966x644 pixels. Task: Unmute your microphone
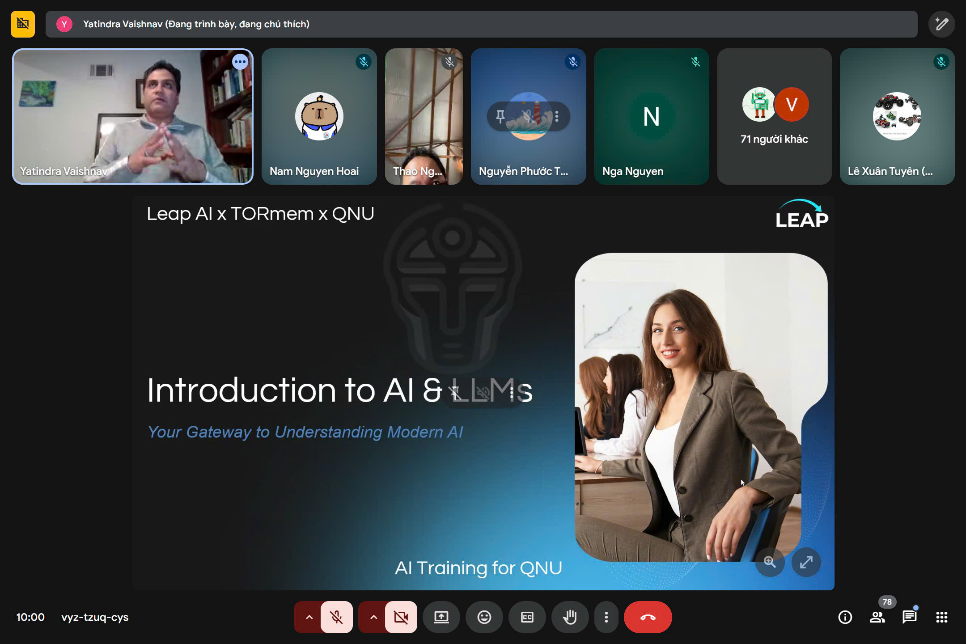337,617
